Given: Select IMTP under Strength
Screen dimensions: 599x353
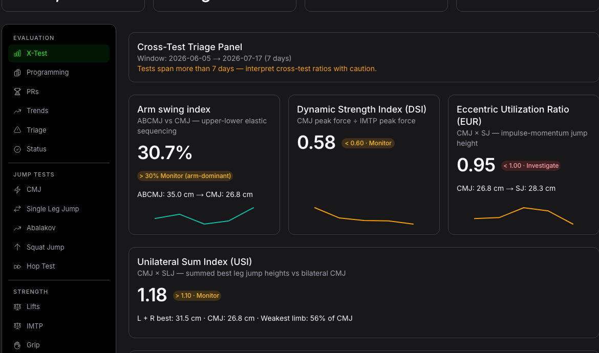Looking at the screenshot, I should click(x=59, y=326).
